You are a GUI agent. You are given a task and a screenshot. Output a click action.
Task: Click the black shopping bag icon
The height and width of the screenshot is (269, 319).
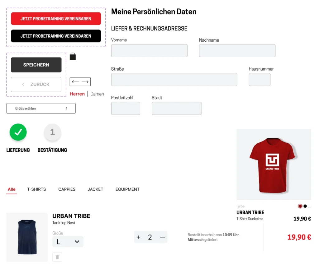coord(73,56)
